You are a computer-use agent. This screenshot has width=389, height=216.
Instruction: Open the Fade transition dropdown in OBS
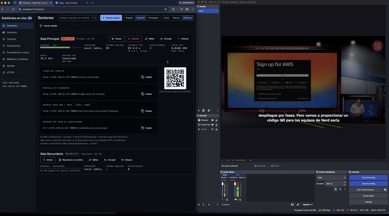point(331,178)
